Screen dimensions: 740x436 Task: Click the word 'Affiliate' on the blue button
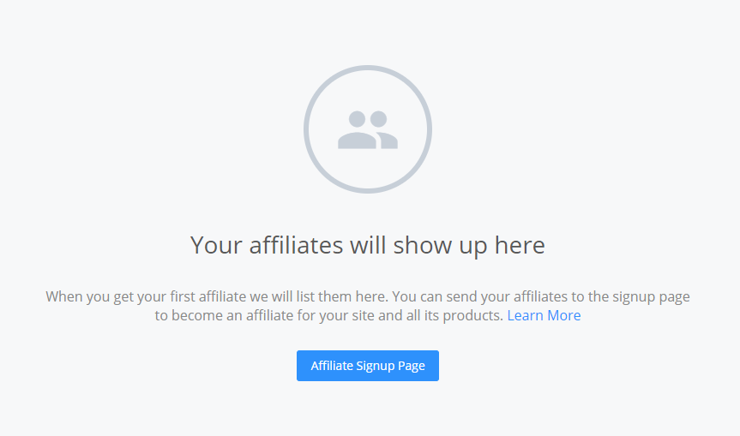pyautogui.click(x=332, y=366)
